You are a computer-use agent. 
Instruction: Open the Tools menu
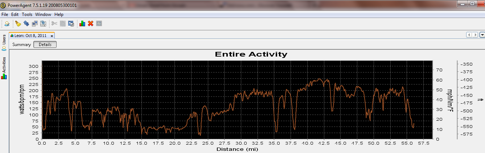(27, 15)
